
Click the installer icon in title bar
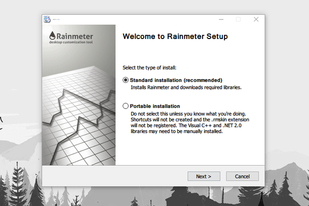tap(47, 20)
